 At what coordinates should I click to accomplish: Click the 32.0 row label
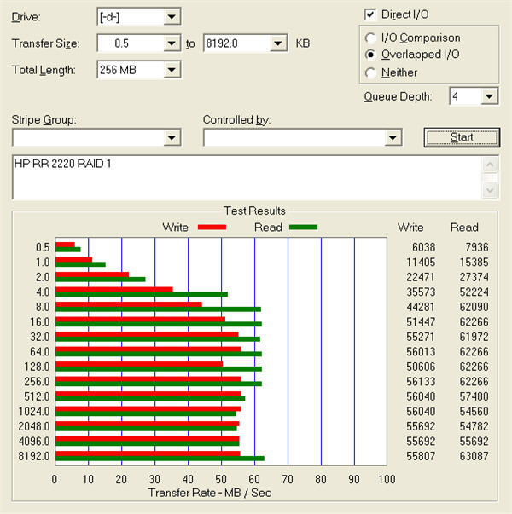40,337
